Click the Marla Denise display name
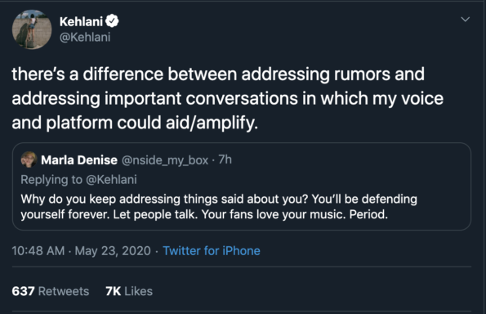Screen dimensions: 486x314 pyautogui.click(x=79, y=160)
